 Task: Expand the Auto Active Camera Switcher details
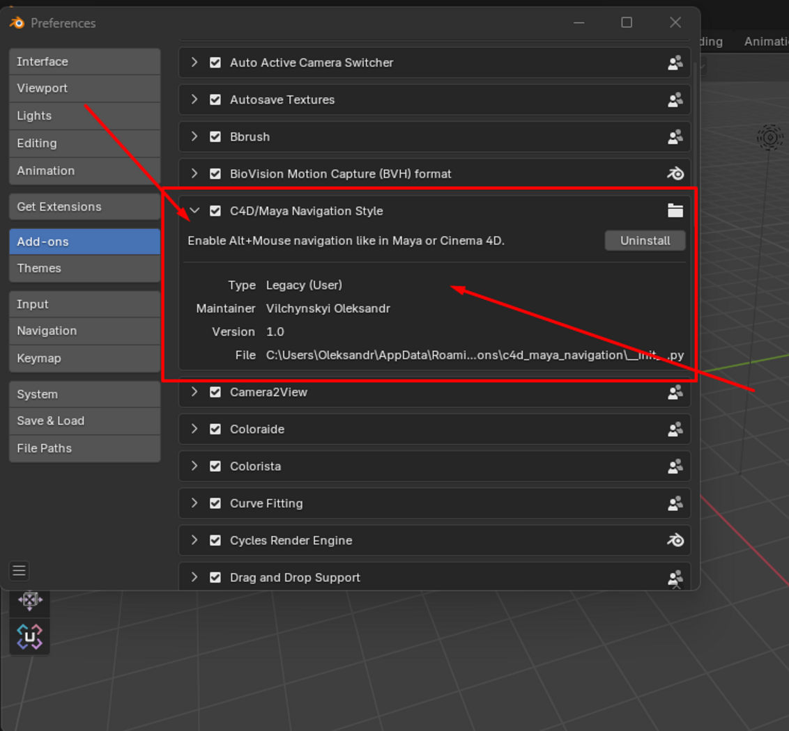pos(194,63)
